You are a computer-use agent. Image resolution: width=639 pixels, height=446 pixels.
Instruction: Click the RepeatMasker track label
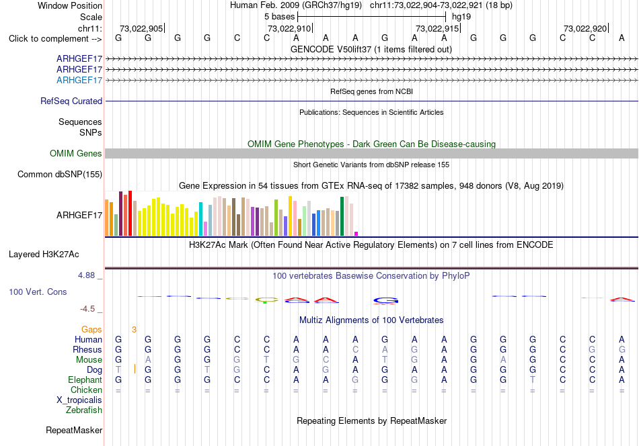pyautogui.click(x=74, y=430)
